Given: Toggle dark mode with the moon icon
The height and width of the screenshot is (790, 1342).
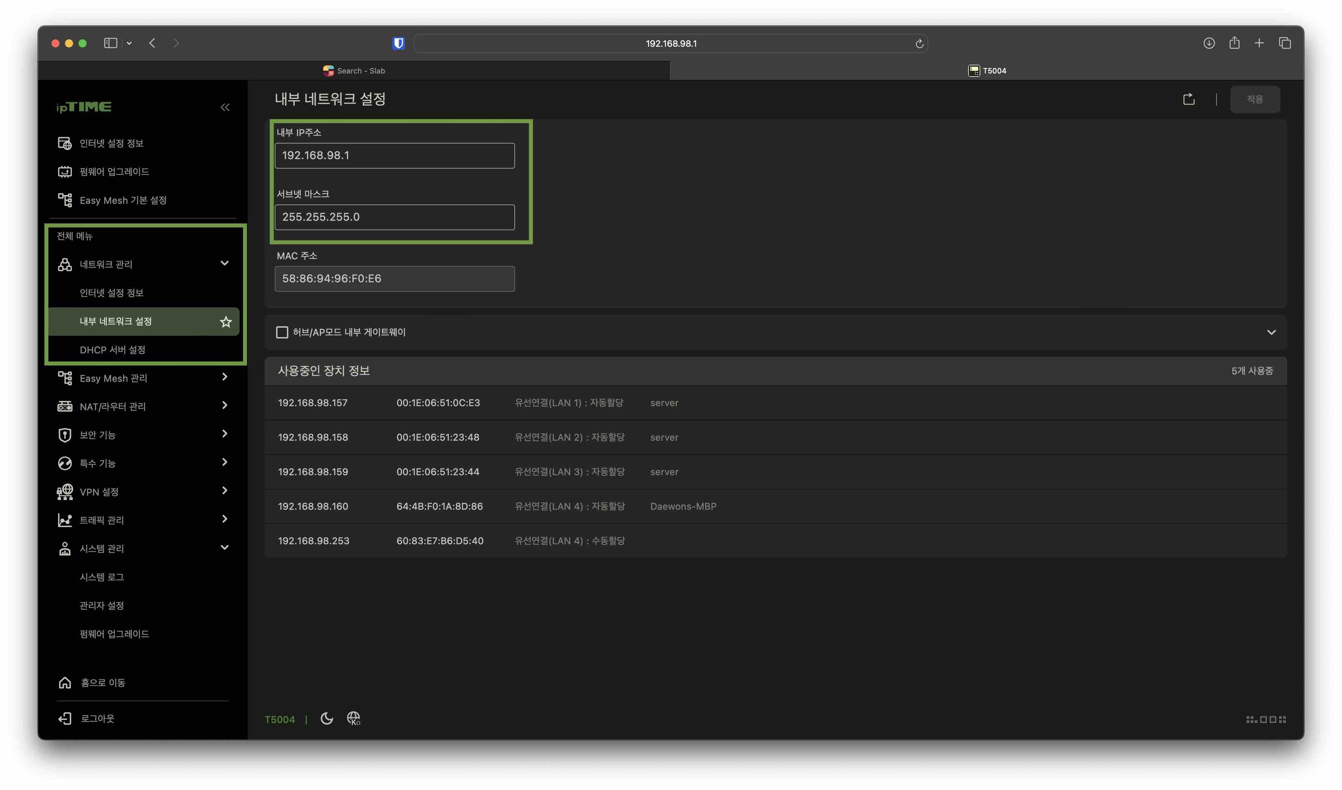Looking at the screenshot, I should (x=326, y=719).
